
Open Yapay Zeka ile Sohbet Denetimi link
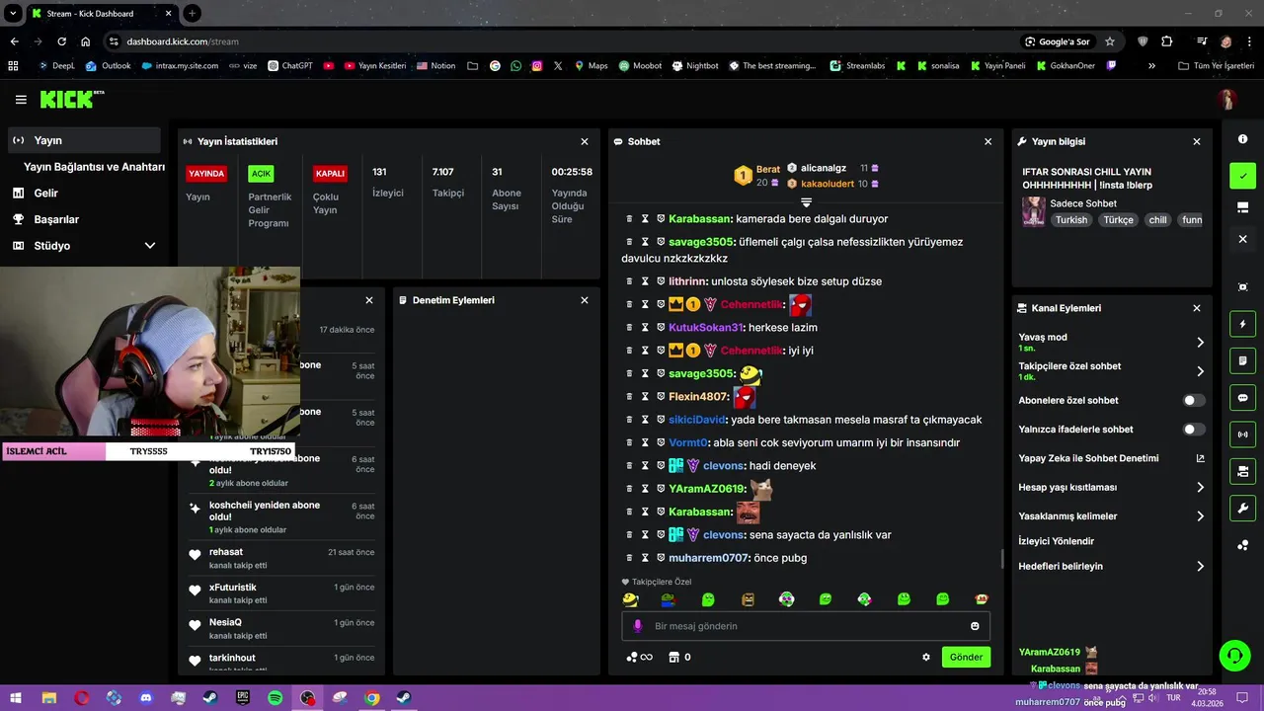pyautogui.click(x=1112, y=458)
